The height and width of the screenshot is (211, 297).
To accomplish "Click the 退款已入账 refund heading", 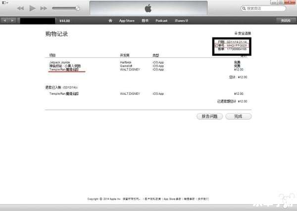I will [61, 87].
